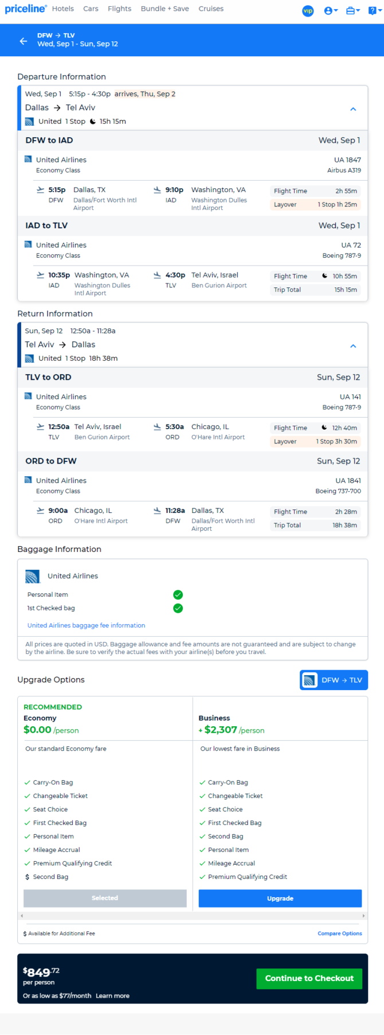Click takeoff icon beside 9:00a departure
The height and width of the screenshot is (1035, 384).
tap(40, 510)
